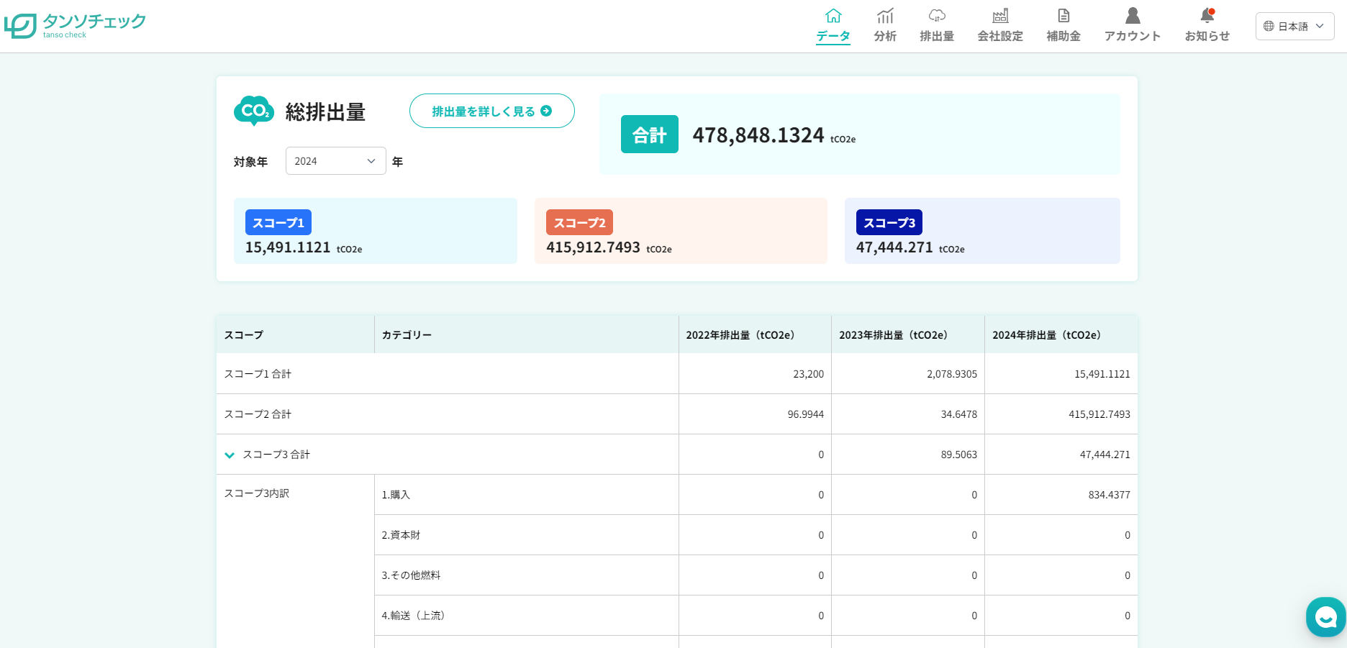Select the スコープ1 合計 table row
This screenshot has height=648, width=1347.
point(258,374)
